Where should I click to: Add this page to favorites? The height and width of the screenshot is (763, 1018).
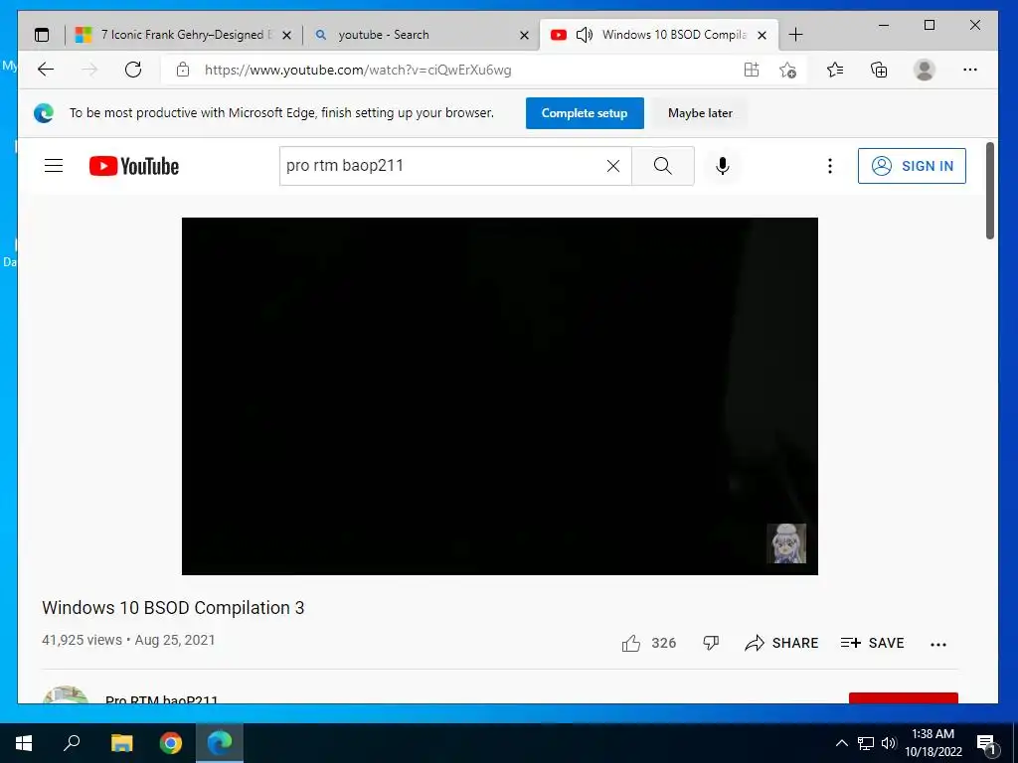[x=787, y=70]
